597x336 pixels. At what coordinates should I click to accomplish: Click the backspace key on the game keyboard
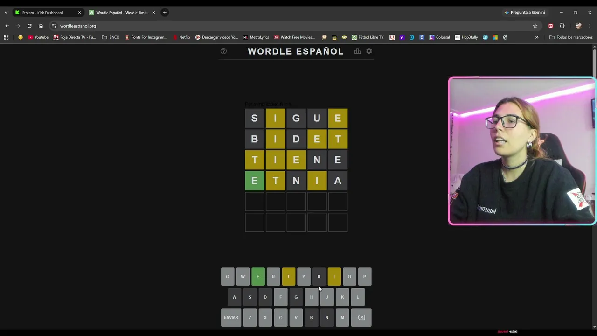point(361,317)
